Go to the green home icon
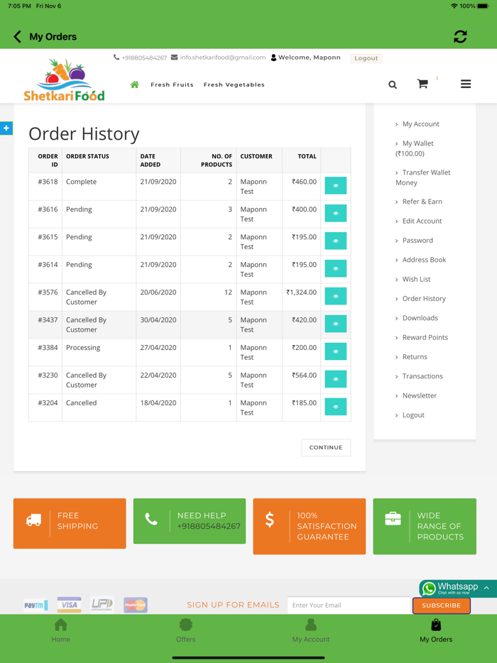 (134, 84)
